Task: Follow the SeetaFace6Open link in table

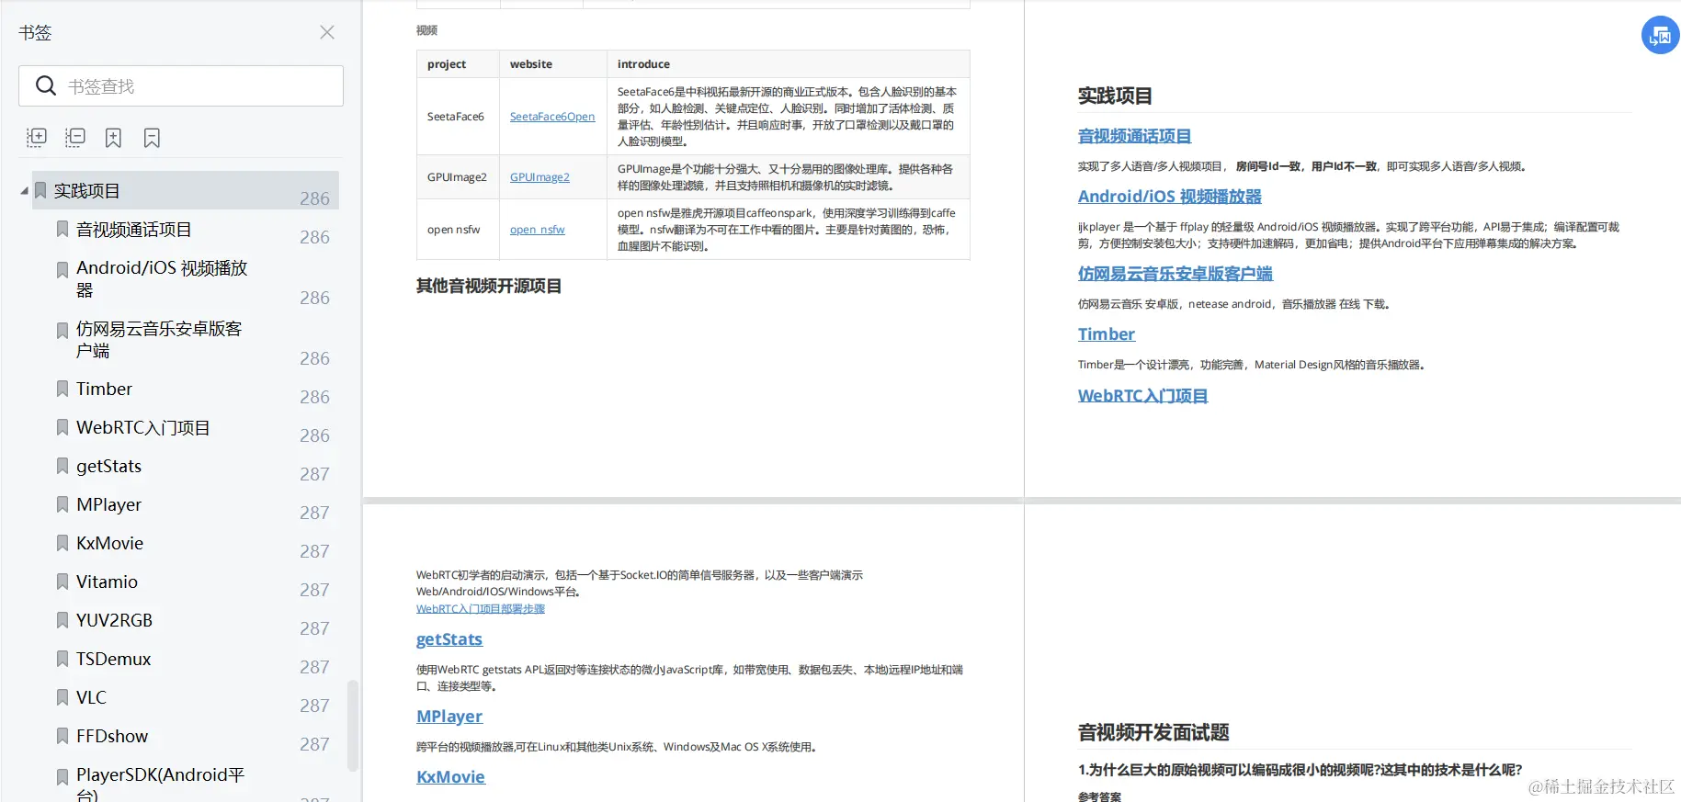Action: coord(552,117)
